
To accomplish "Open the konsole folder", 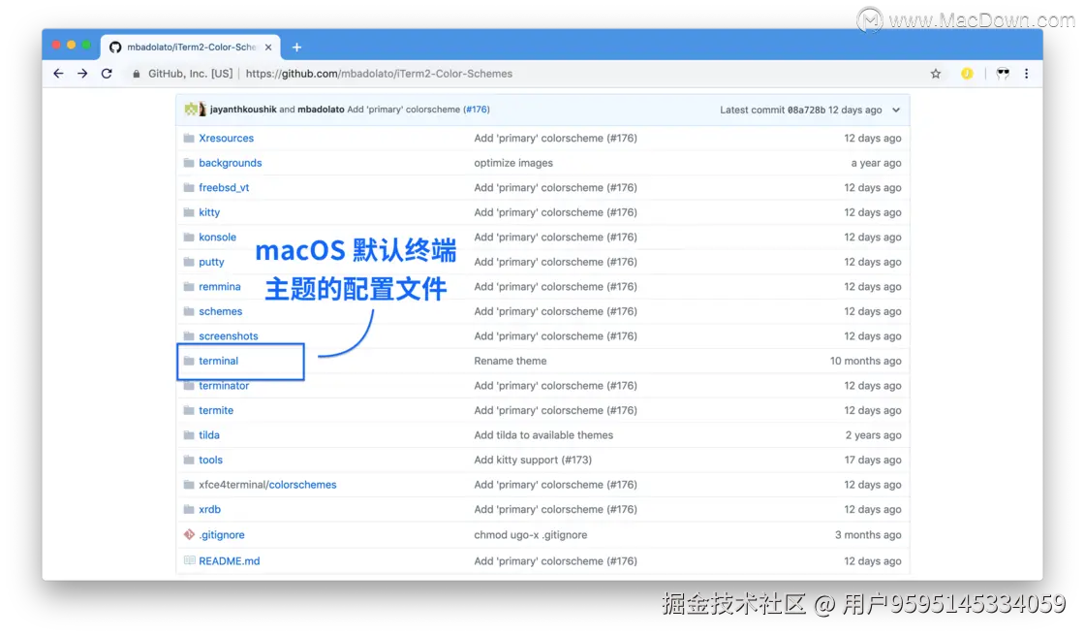I will [x=217, y=237].
